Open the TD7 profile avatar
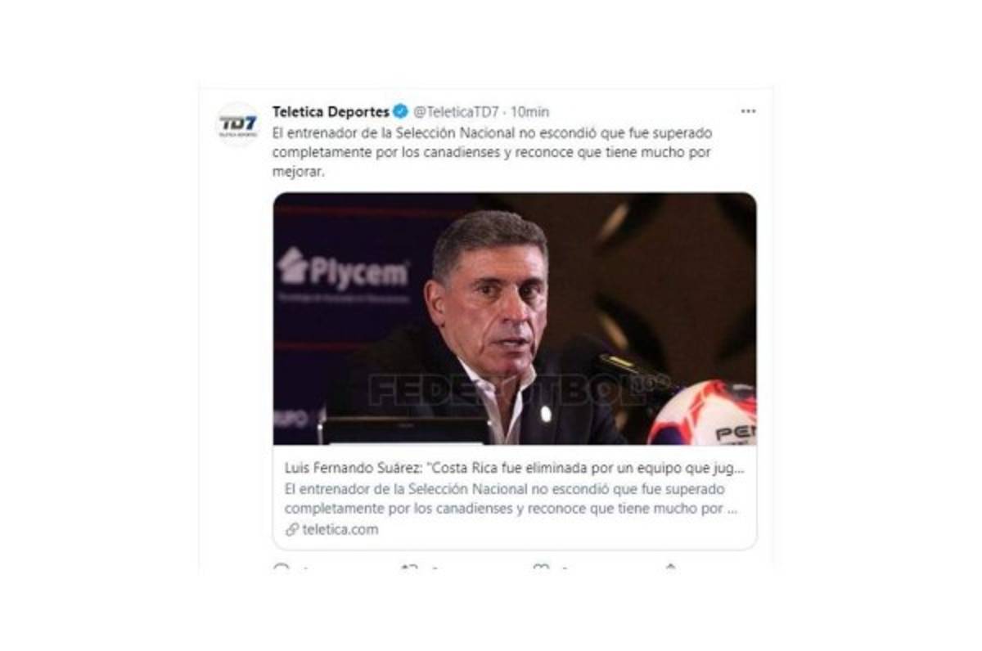The height and width of the screenshot is (651, 982). tap(237, 125)
